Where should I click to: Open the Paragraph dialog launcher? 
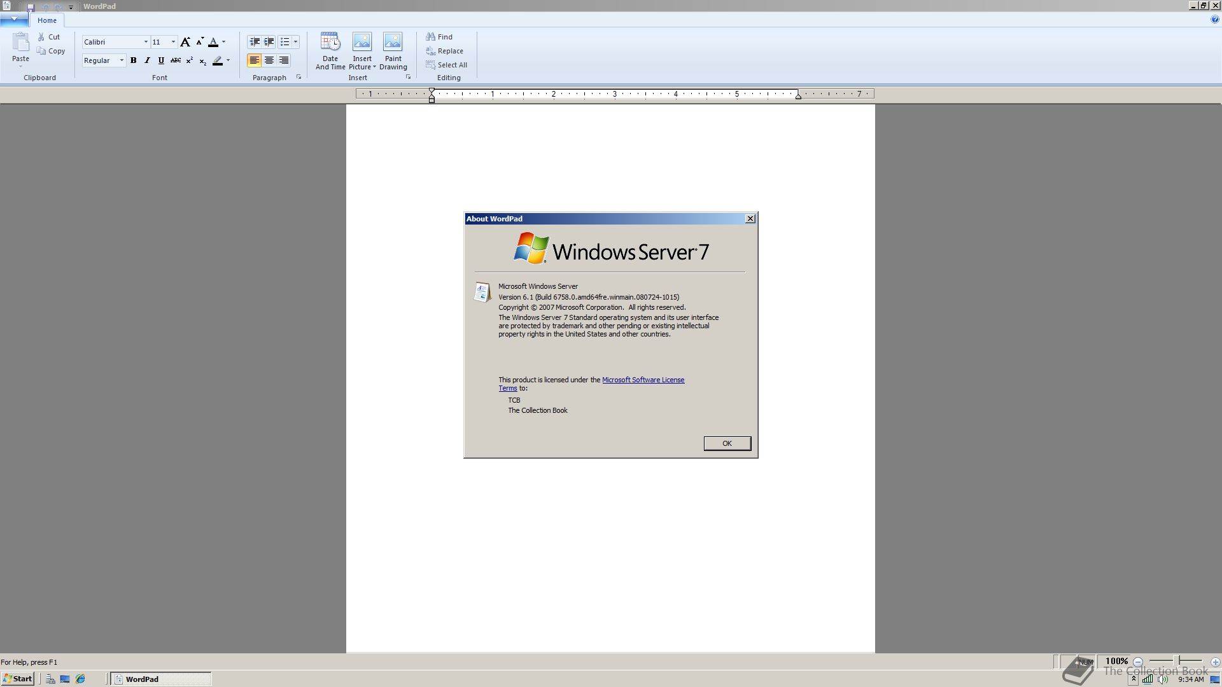click(298, 77)
